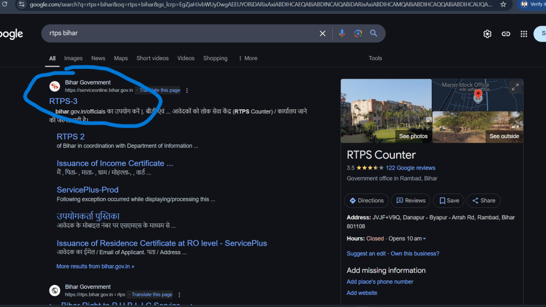Image resolution: width=546 pixels, height=307 pixels.
Task: Click the browser address bar URL
Action: [261, 4]
